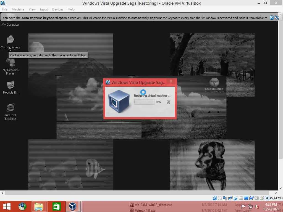The width and height of the screenshot is (283, 212).
Task: Click the keyboard capture arrow indicator
Action: click(x=267, y=198)
